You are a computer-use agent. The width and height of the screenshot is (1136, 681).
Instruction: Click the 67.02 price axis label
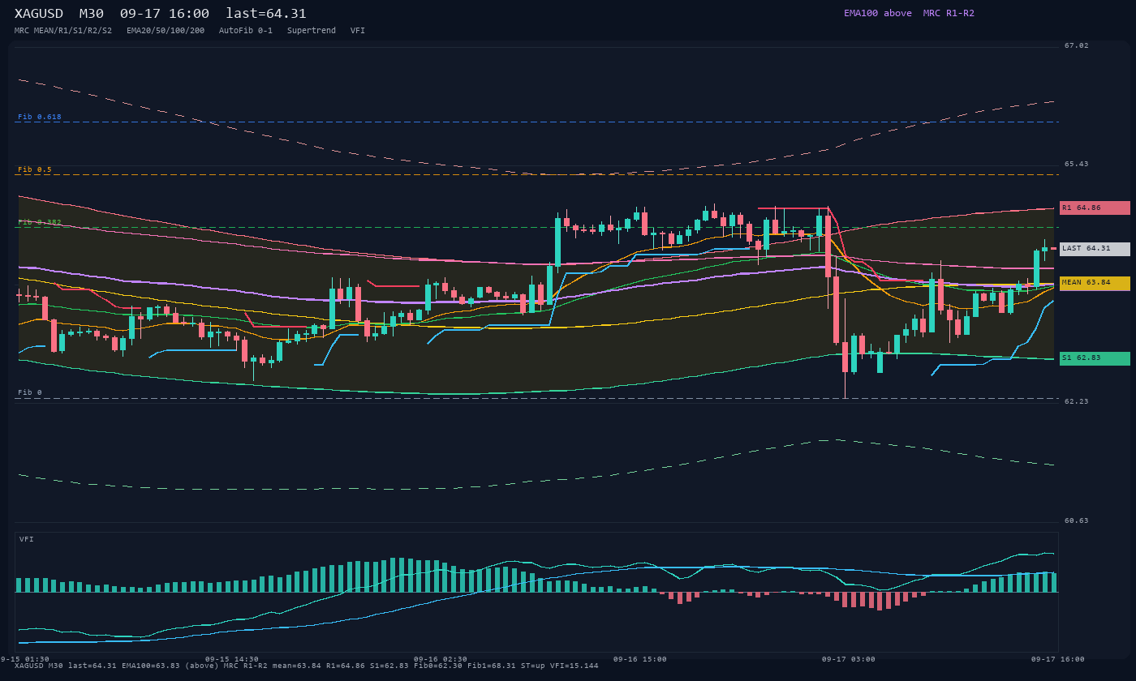pos(1077,45)
